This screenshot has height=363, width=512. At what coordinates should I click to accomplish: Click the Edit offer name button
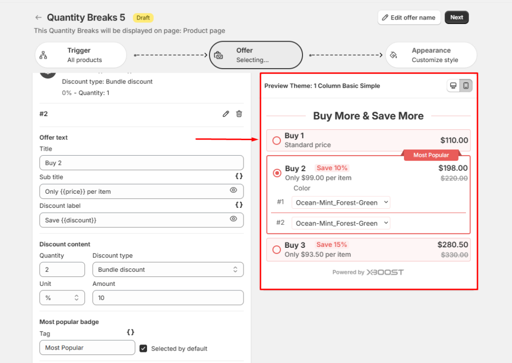[x=409, y=18]
